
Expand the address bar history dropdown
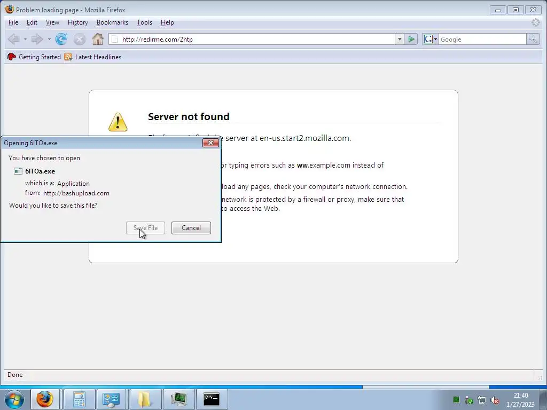click(400, 39)
